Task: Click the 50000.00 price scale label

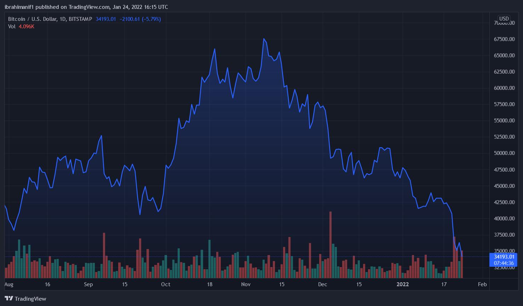Action: 504,153
